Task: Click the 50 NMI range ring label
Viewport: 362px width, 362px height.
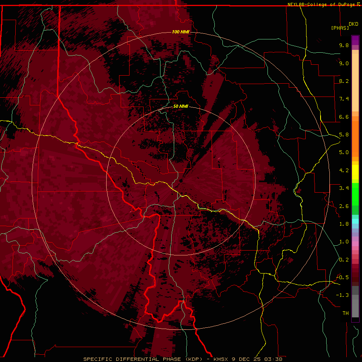Action: click(181, 106)
